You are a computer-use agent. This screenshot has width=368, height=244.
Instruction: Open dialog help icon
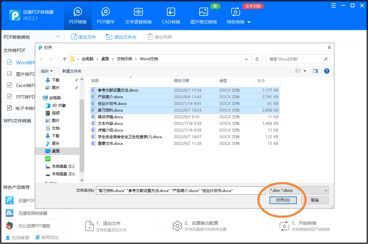tap(327, 71)
